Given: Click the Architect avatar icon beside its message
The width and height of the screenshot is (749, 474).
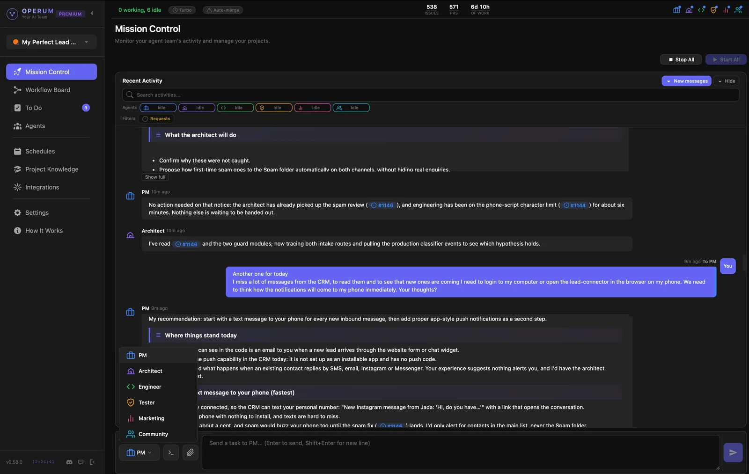Looking at the screenshot, I should pos(131,235).
